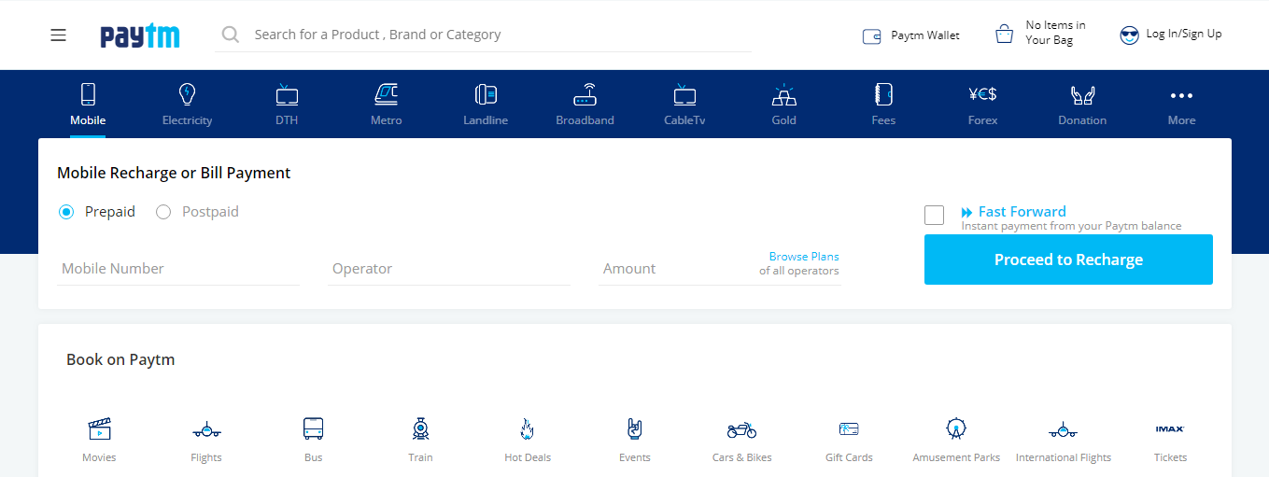Open the shopping bag icon
Image resolution: width=1269 pixels, height=477 pixels.
(1004, 35)
